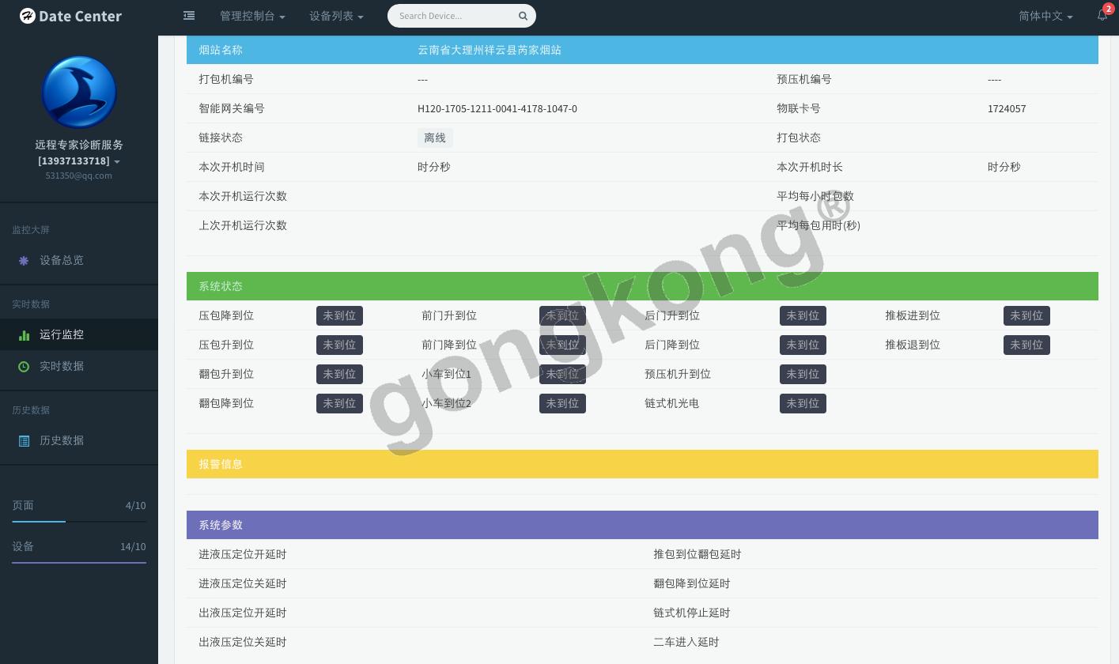Open the 设备列表 dropdown menu
1119x664 pixels.
click(336, 16)
